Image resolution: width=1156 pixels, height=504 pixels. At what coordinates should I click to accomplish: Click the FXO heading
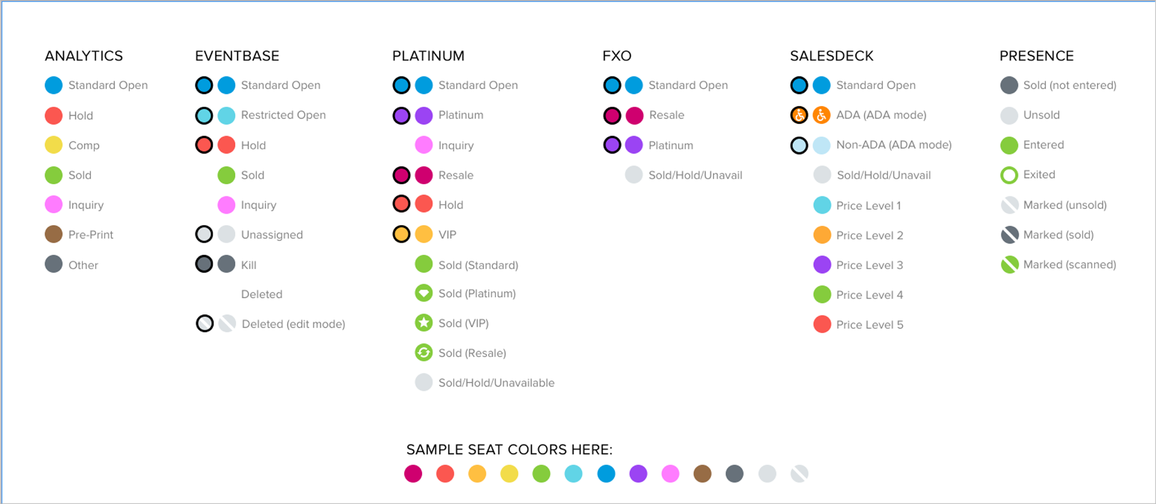coord(617,56)
